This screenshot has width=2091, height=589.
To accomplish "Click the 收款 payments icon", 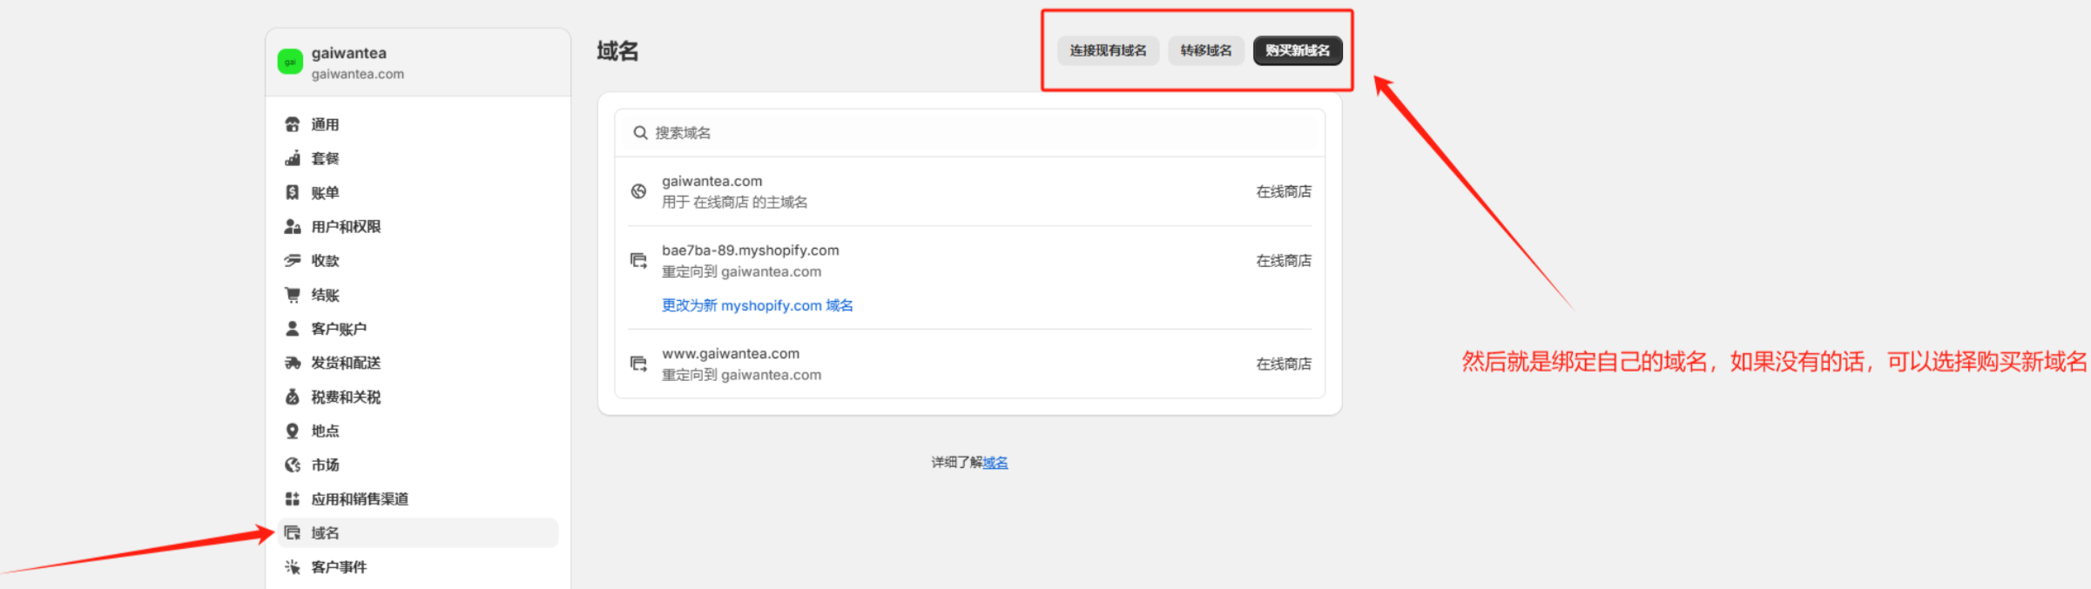I will point(293,260).
